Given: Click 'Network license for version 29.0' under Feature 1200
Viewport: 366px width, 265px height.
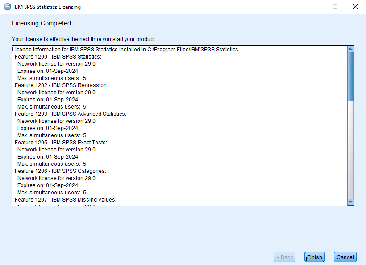Looking at the screenshot, I should [57, 64].
